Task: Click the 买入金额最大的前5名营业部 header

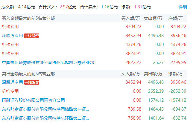Action: pos(28,18)
